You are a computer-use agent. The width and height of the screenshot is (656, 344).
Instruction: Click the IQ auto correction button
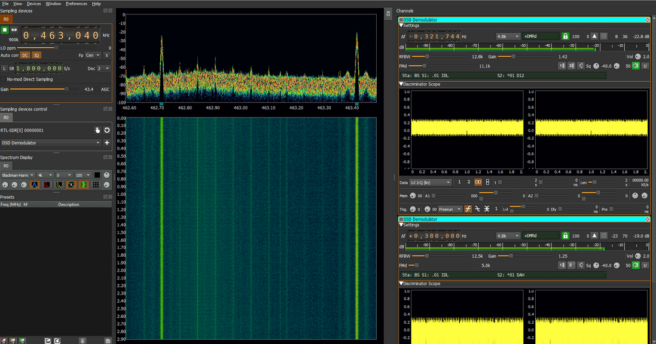(x=36, y=55)
